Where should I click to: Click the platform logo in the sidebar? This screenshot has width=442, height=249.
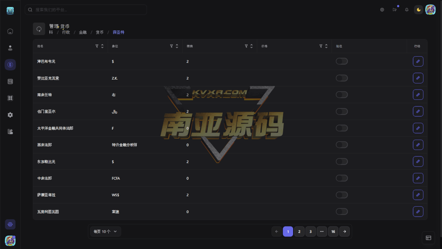point(10,11)
